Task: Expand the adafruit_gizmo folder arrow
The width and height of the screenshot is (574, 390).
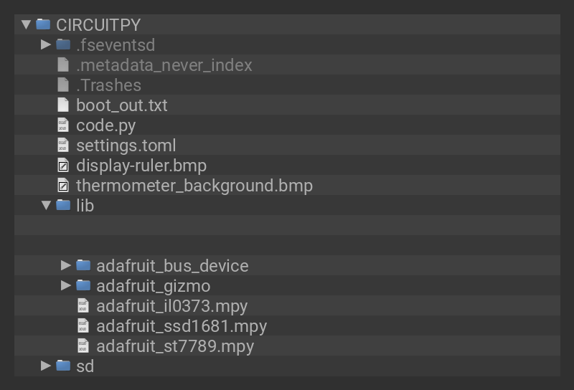Action: coord(66,285)
